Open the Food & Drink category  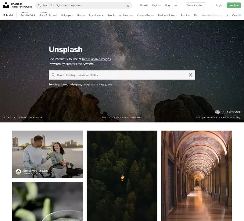(x=28, y=15)
